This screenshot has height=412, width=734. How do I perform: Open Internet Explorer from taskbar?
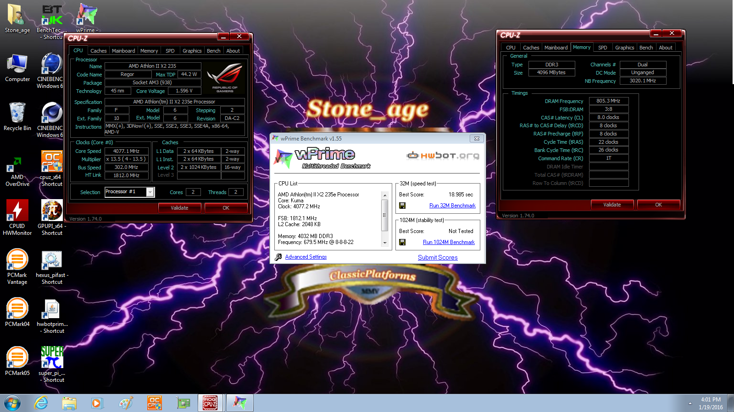[x=41, y=403]
